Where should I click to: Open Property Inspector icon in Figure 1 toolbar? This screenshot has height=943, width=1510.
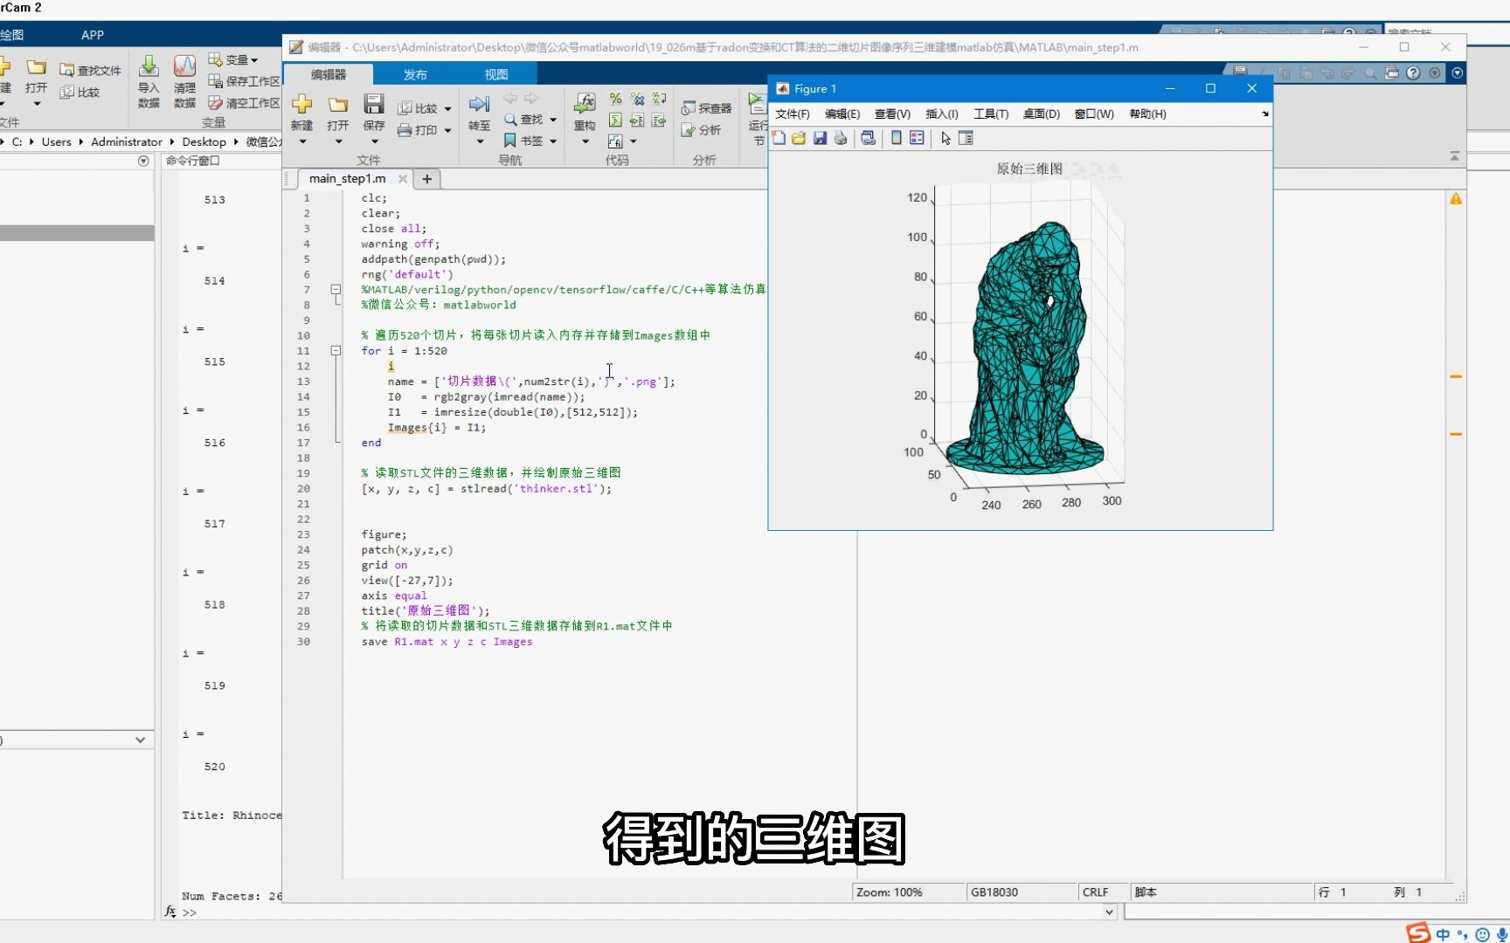[966, 138]
